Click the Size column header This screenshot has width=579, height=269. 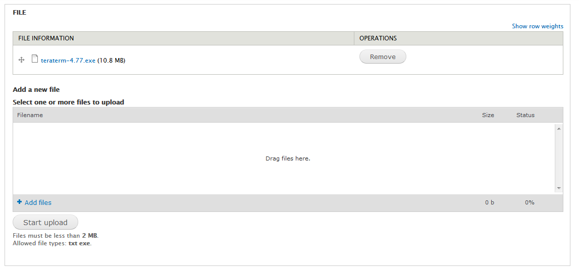coord(488,115)
